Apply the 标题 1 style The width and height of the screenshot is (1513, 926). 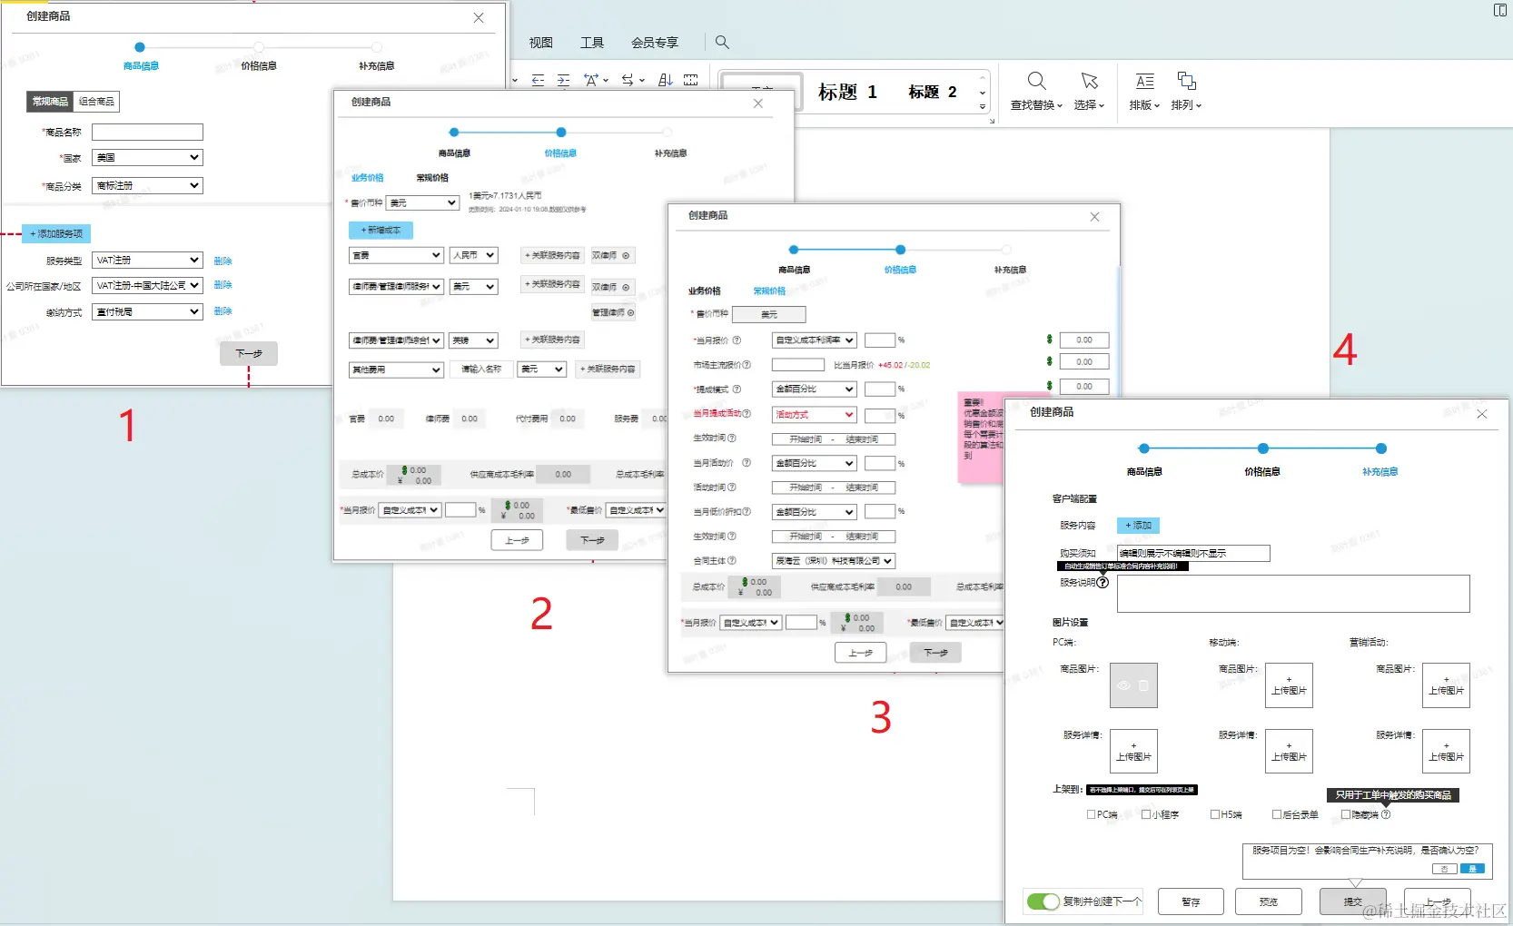tap(847, 92)
